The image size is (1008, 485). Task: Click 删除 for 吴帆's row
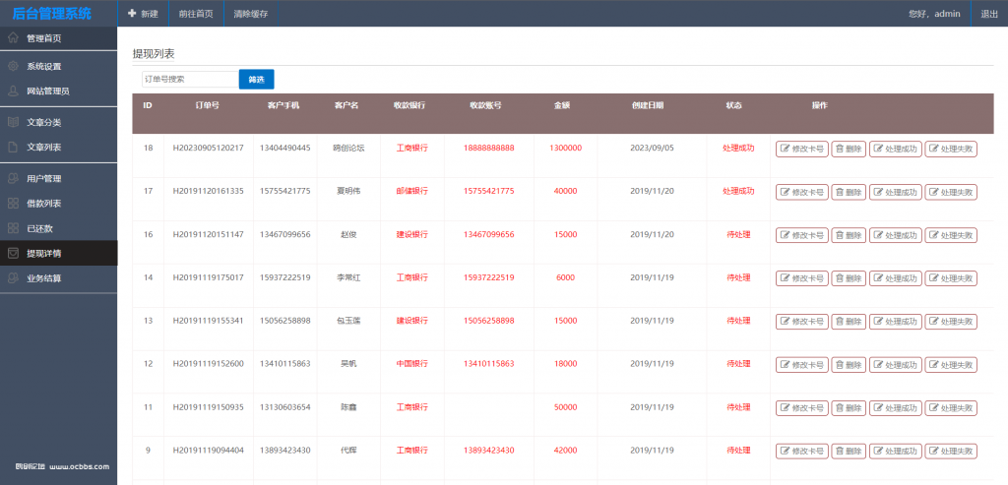849,365
